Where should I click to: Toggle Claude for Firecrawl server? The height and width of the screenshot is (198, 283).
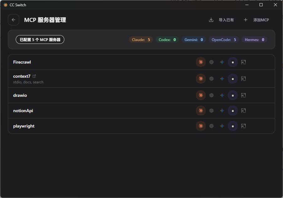(x=201, y=62)
